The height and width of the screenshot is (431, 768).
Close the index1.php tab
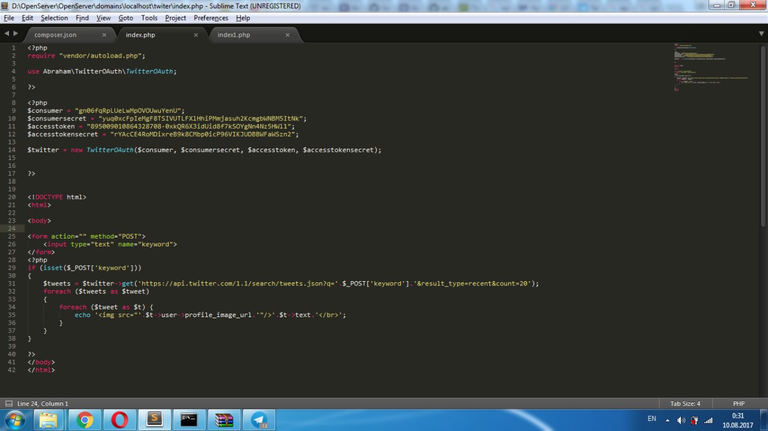287,35
